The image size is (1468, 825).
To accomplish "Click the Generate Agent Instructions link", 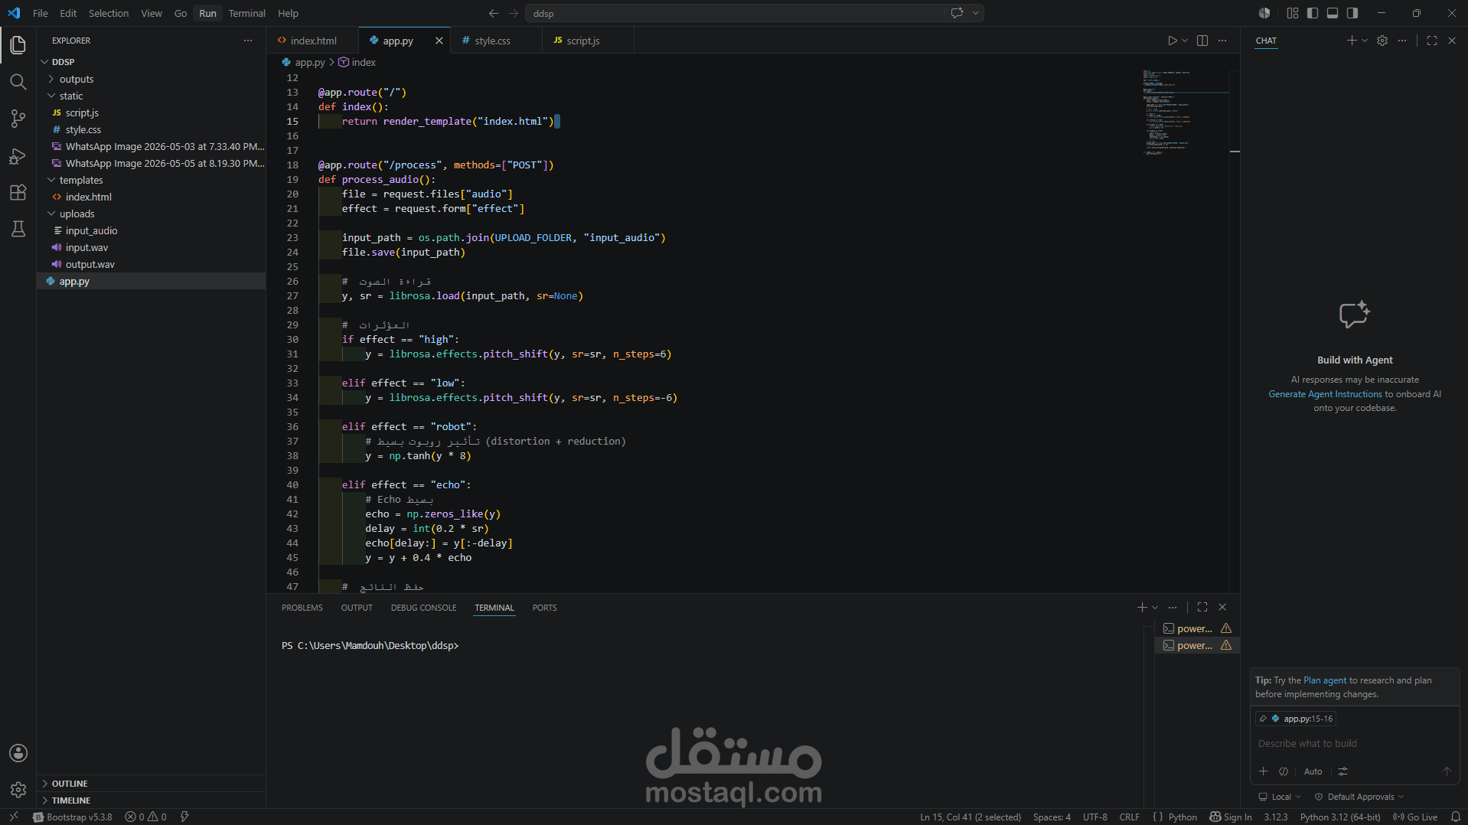I will click(x=1325, y=394).
